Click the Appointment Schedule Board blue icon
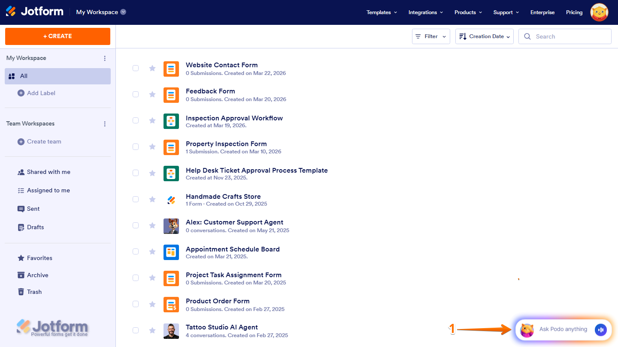The height and width of the screenshot is (347, 618). [171, 252]
